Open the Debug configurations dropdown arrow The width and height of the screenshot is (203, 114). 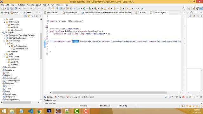(x=81, y=9)
